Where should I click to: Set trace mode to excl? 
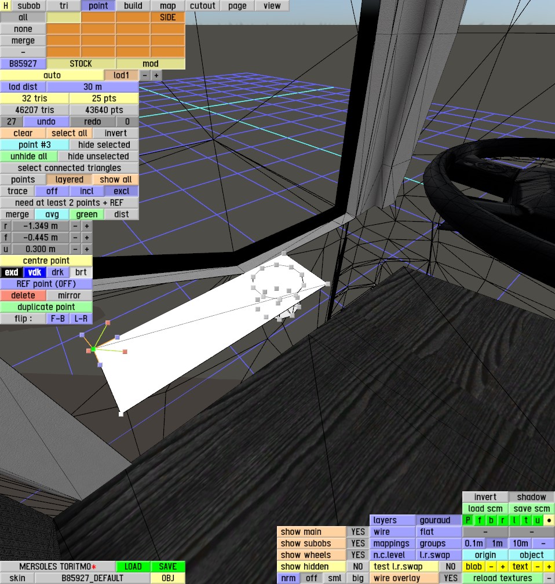[x=122, y=191]
